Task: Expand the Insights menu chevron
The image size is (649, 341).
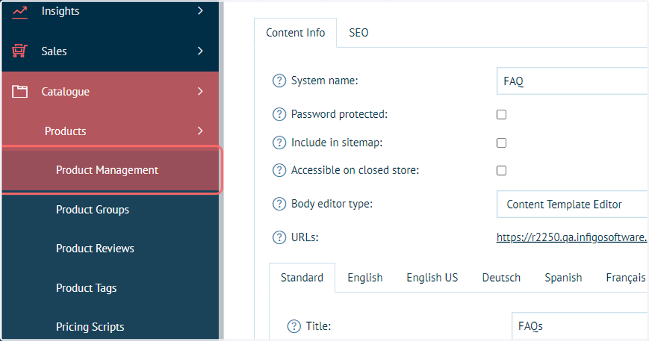Action: coord(200,11)
